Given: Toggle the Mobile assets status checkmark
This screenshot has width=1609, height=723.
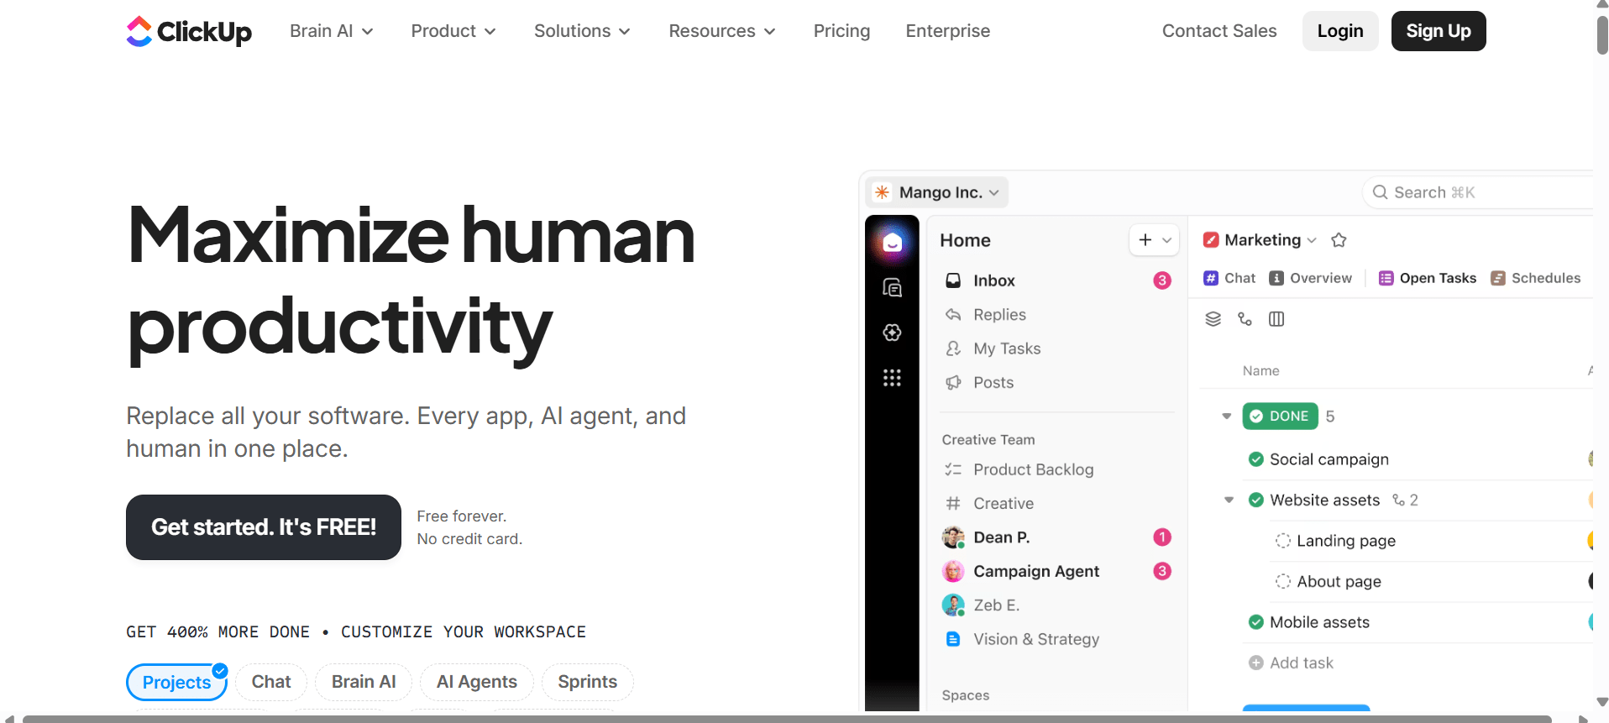Looking at the screenshot, I should coord(1255,622).
